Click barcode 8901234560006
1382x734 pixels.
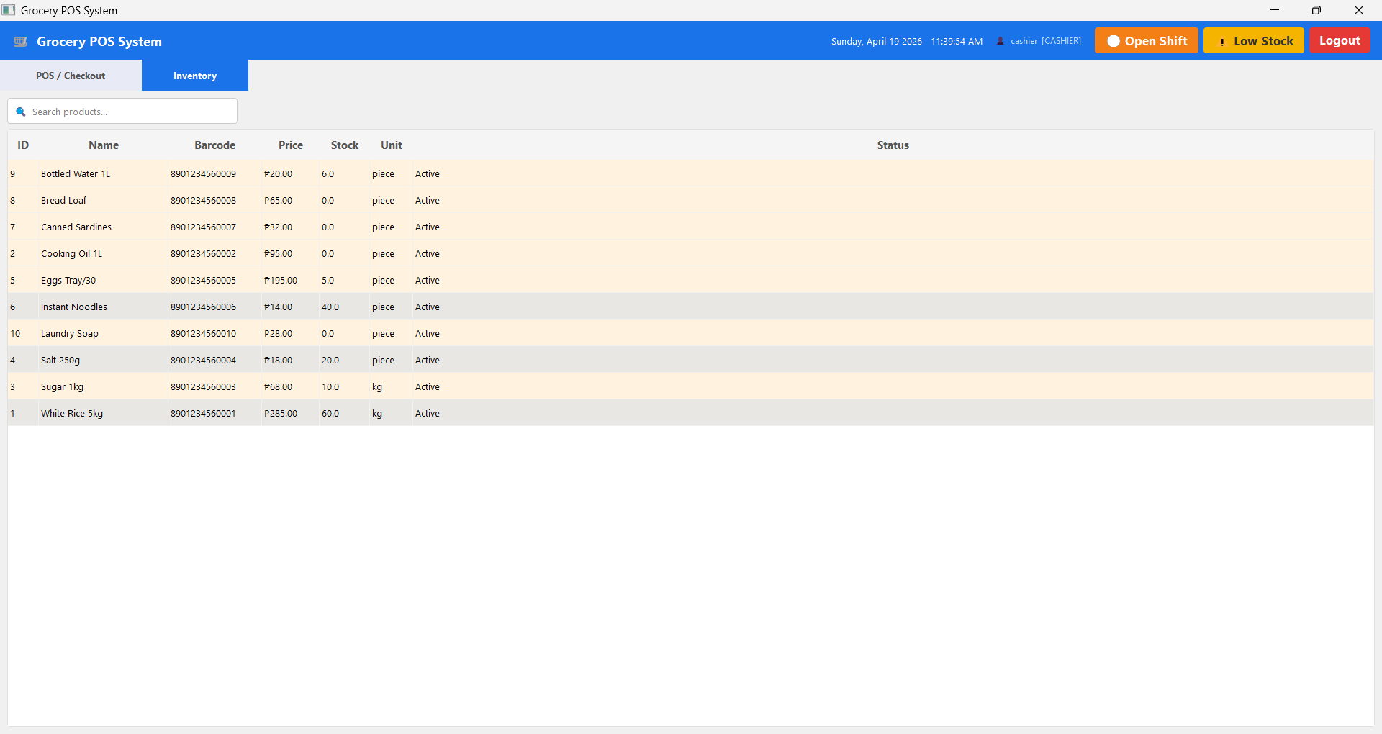pyautogui.click(x=203, y=307)
